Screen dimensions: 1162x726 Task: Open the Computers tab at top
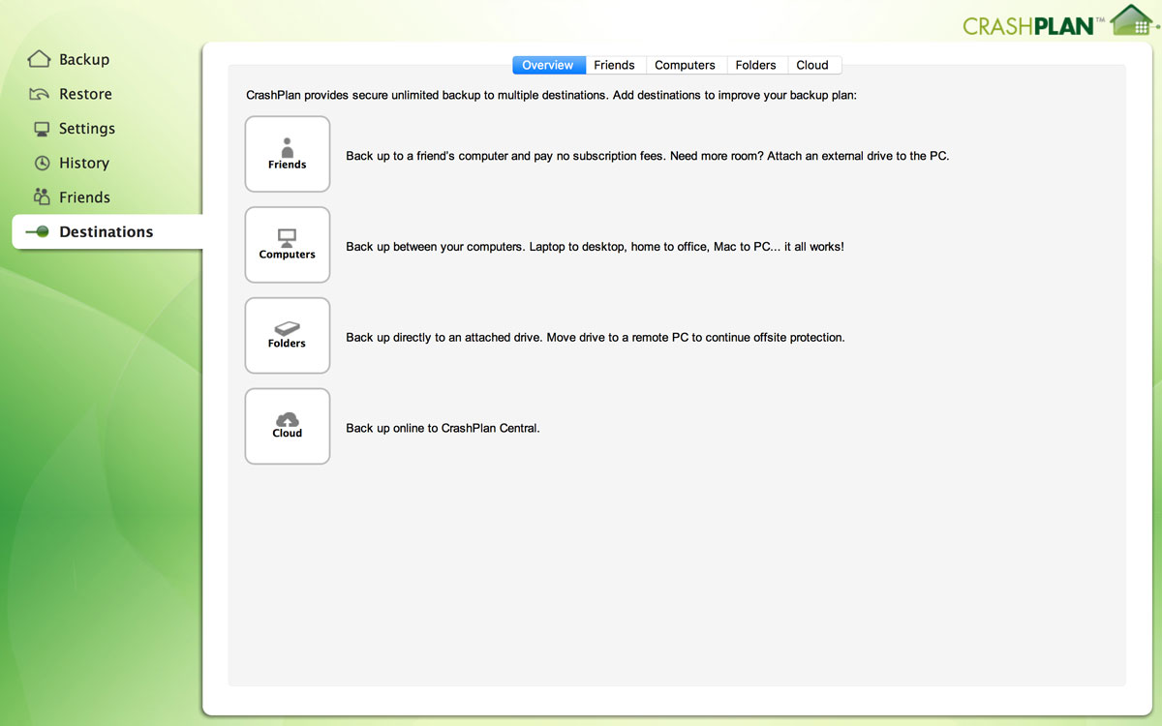tap(685, 65)
